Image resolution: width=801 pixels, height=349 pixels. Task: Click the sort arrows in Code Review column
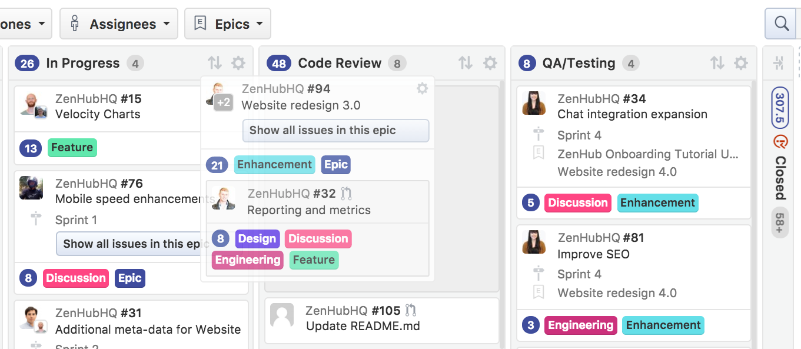point(466,63)
